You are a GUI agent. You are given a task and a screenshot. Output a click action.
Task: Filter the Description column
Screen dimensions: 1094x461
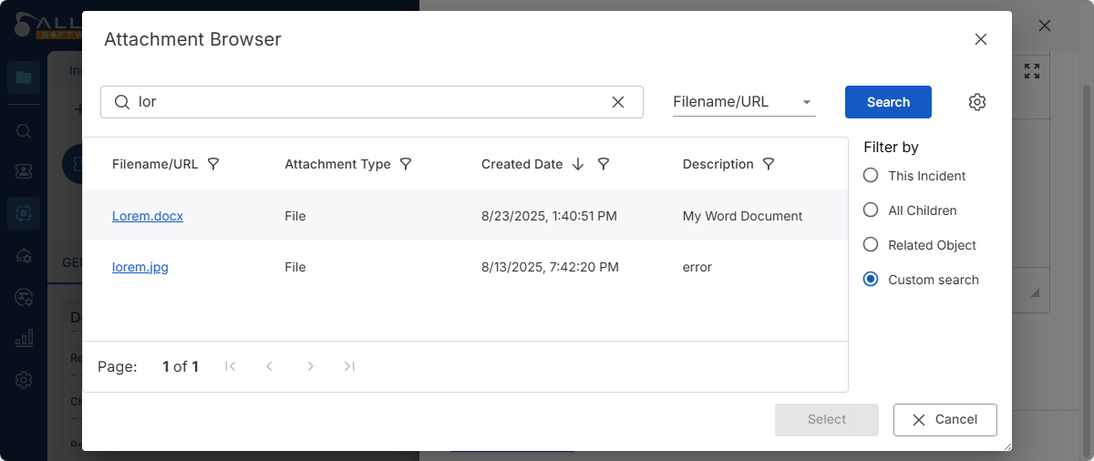point(769,164)
